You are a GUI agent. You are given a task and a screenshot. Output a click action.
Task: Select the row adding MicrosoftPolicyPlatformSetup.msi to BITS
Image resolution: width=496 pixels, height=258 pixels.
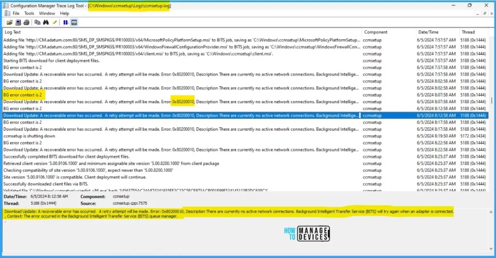[246, 40]
